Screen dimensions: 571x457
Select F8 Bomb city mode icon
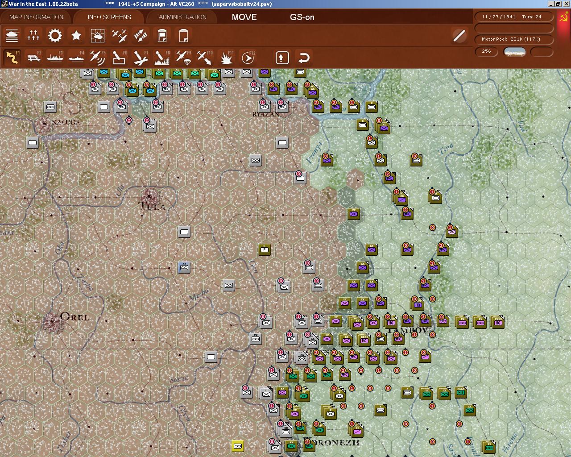point(162,58)
